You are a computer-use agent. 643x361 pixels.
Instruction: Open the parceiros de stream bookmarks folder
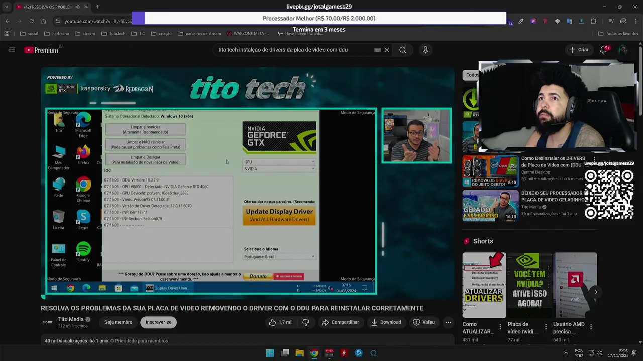click(199, 34)
